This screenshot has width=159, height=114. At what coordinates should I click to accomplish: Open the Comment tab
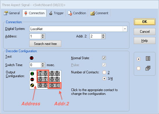pyautogui.click(x=99, y=13)
